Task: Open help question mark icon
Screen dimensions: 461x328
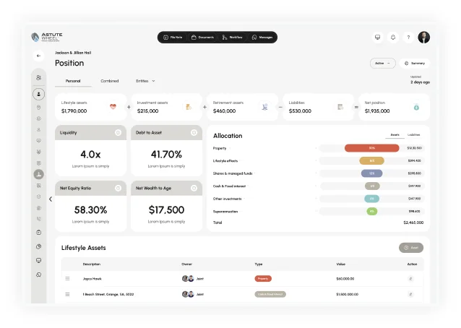Action: pos(408,38)
